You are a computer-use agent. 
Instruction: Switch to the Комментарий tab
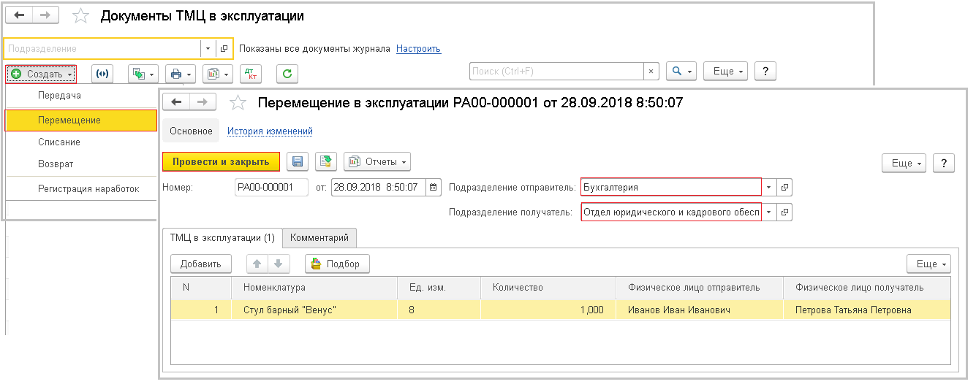[319, 237]
